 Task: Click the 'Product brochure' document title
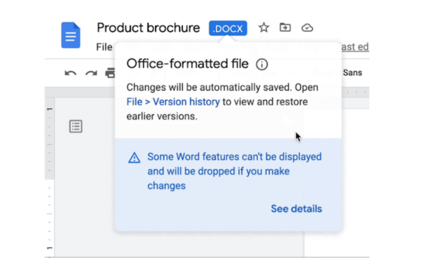point(148,28)
